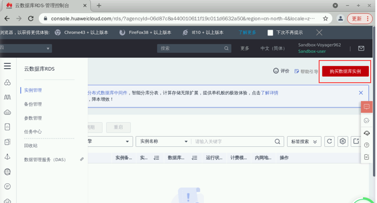Click the browser address bar

pos(183,18)
